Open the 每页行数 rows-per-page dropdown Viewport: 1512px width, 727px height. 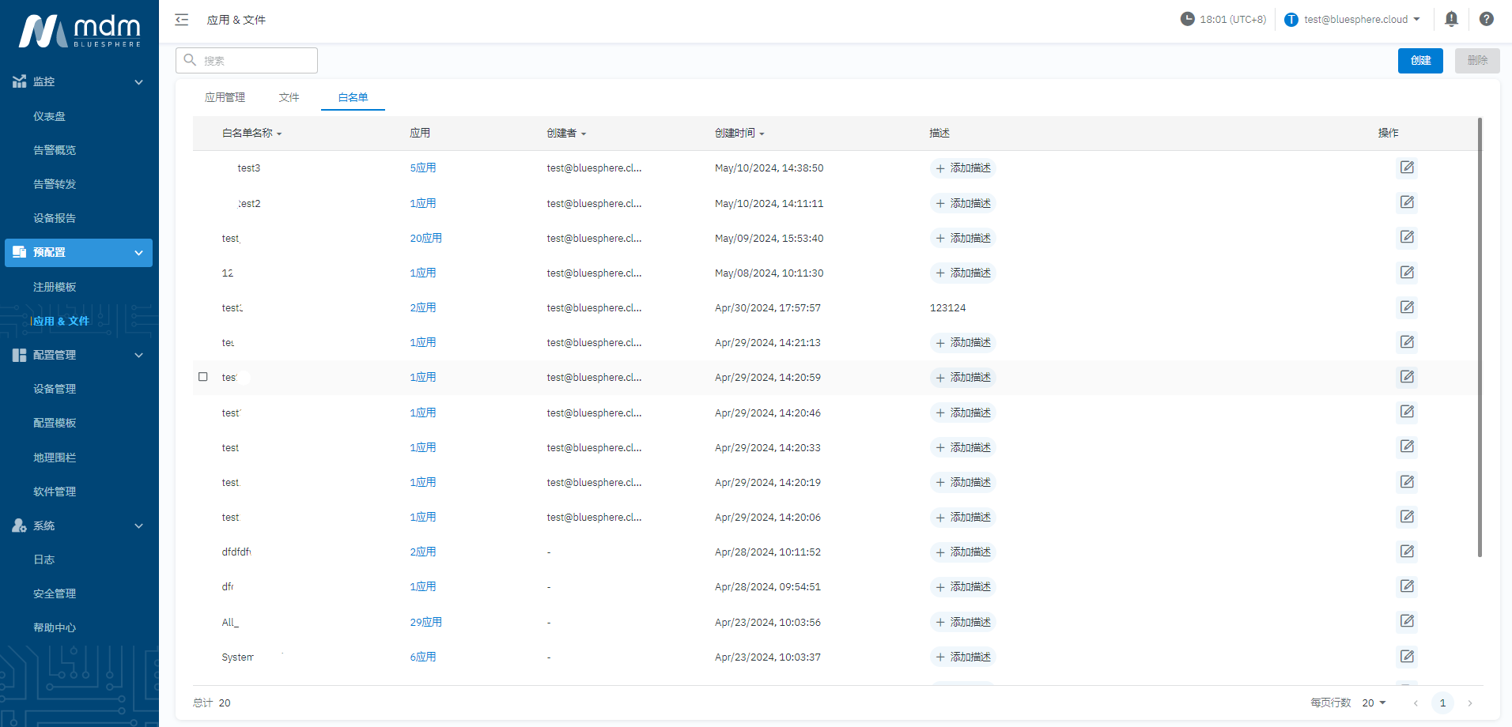click(x=1374, y=703)
